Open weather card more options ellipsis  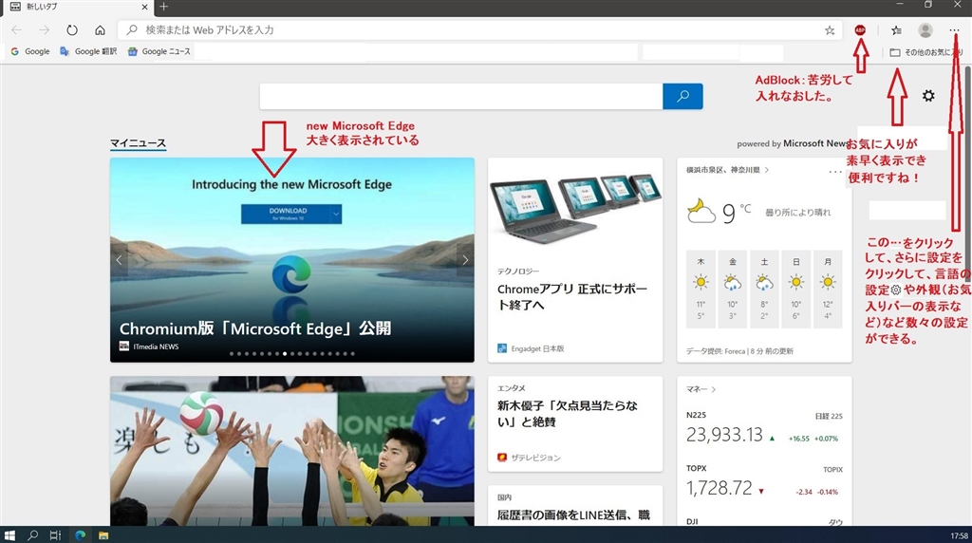[x=835, y=172]
